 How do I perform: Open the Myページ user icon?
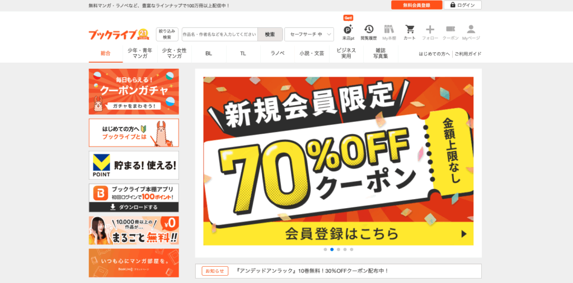click(471, 32)
